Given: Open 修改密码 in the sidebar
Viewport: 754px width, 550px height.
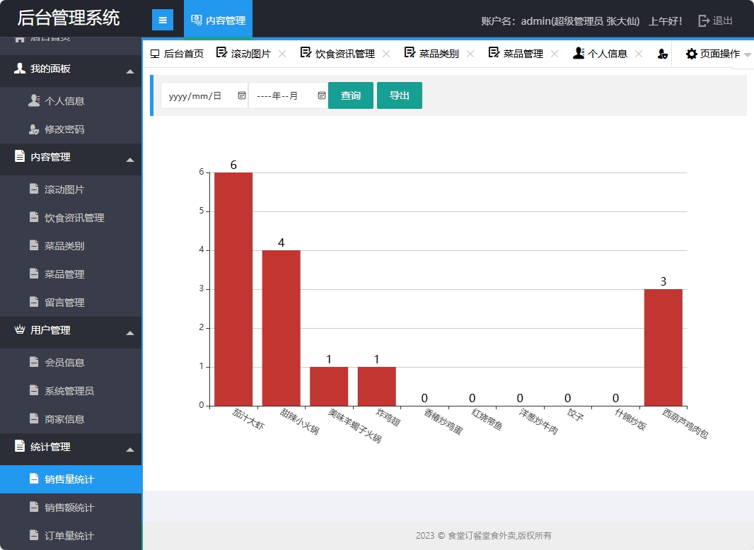Looking at the screenshot, I should coord(64,129).
